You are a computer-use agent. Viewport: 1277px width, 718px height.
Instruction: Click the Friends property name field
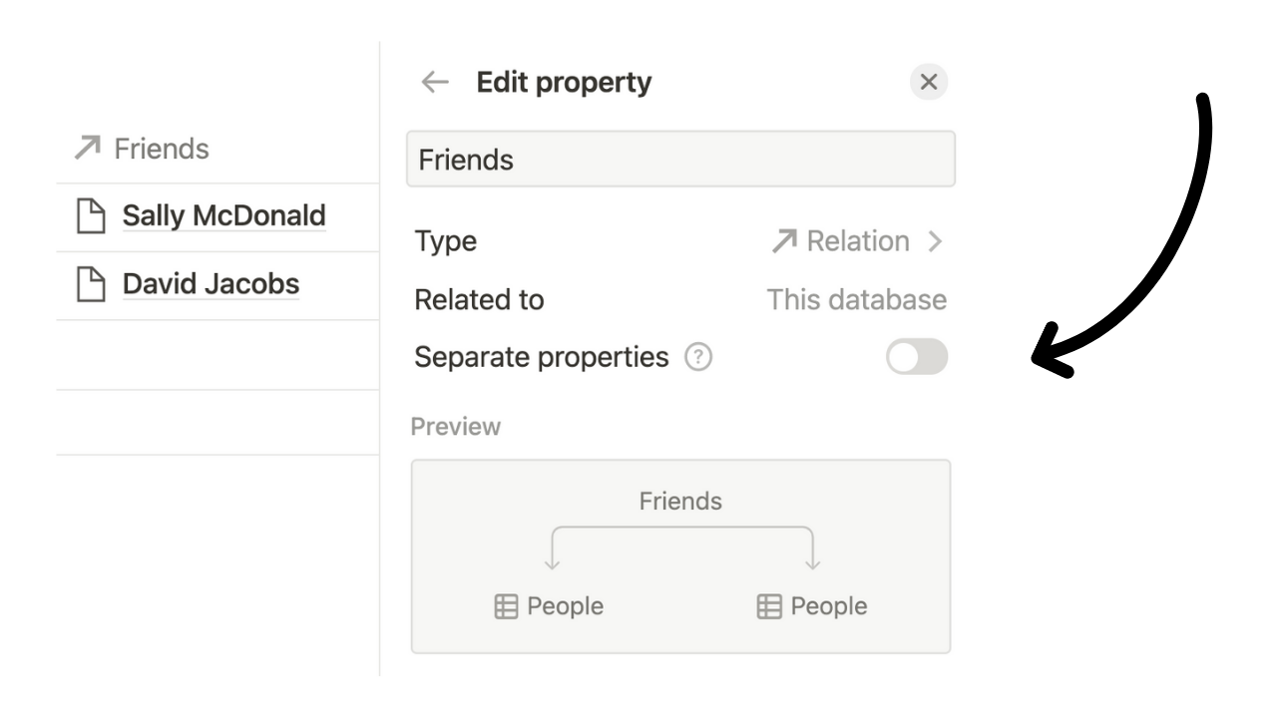pyautogui.click(x=680, y=160)
